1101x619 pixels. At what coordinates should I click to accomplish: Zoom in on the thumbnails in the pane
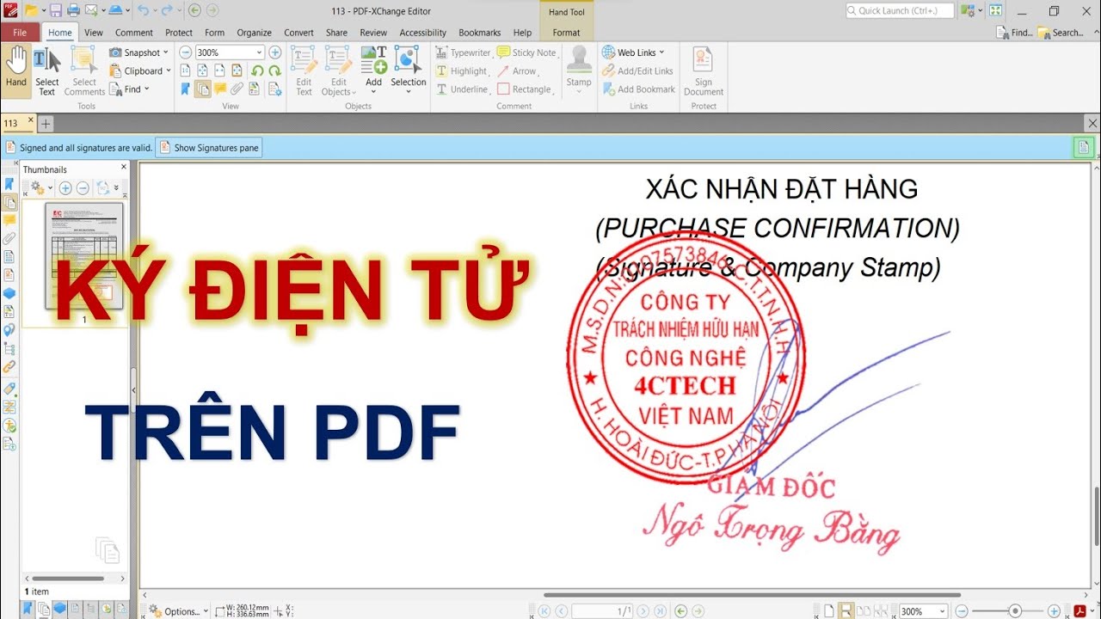[65, 187]
